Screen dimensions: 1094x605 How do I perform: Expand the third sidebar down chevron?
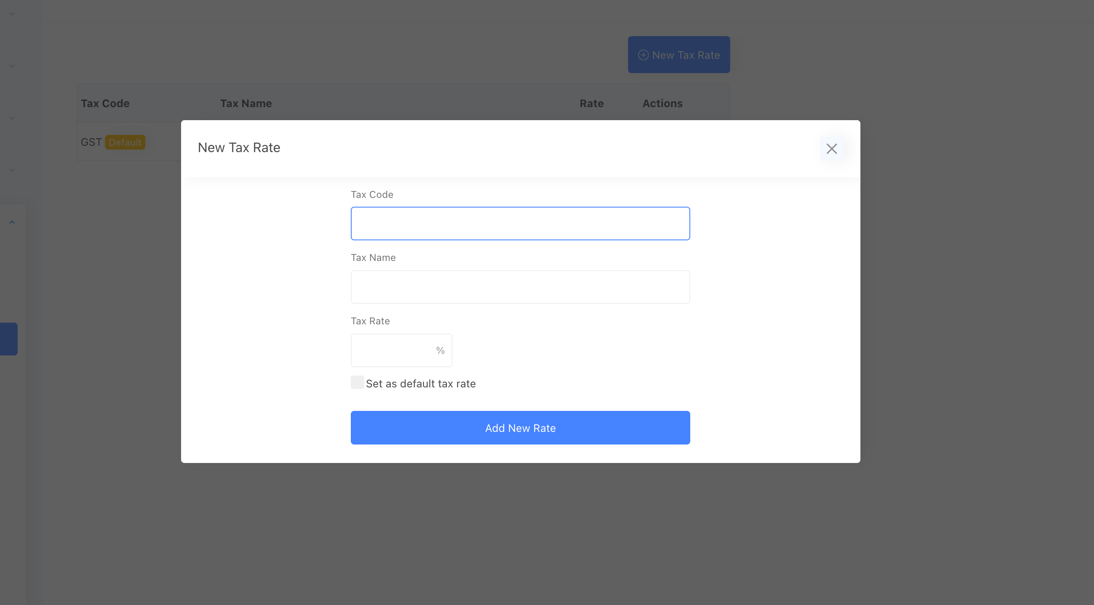[x=12, y=118]
